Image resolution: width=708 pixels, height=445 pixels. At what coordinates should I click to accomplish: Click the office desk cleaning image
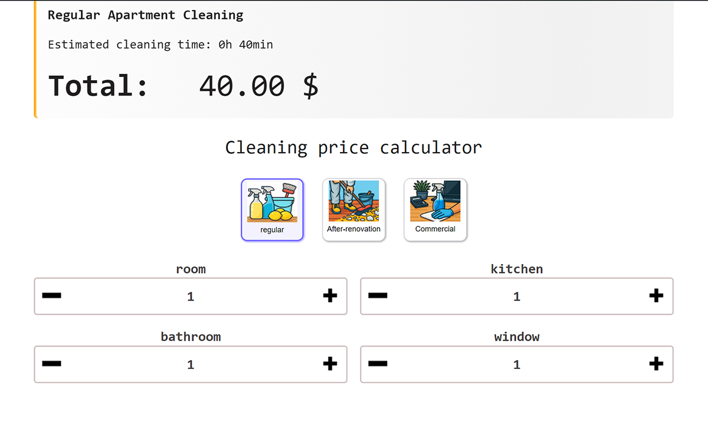pos(435,200)
